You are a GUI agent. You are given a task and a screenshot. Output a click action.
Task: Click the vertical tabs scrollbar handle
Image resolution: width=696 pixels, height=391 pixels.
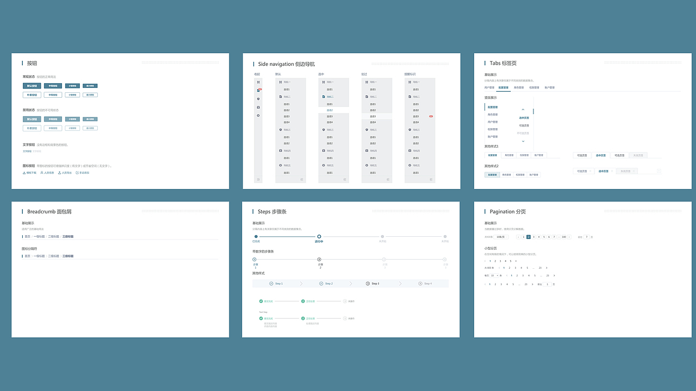(533, 111)
